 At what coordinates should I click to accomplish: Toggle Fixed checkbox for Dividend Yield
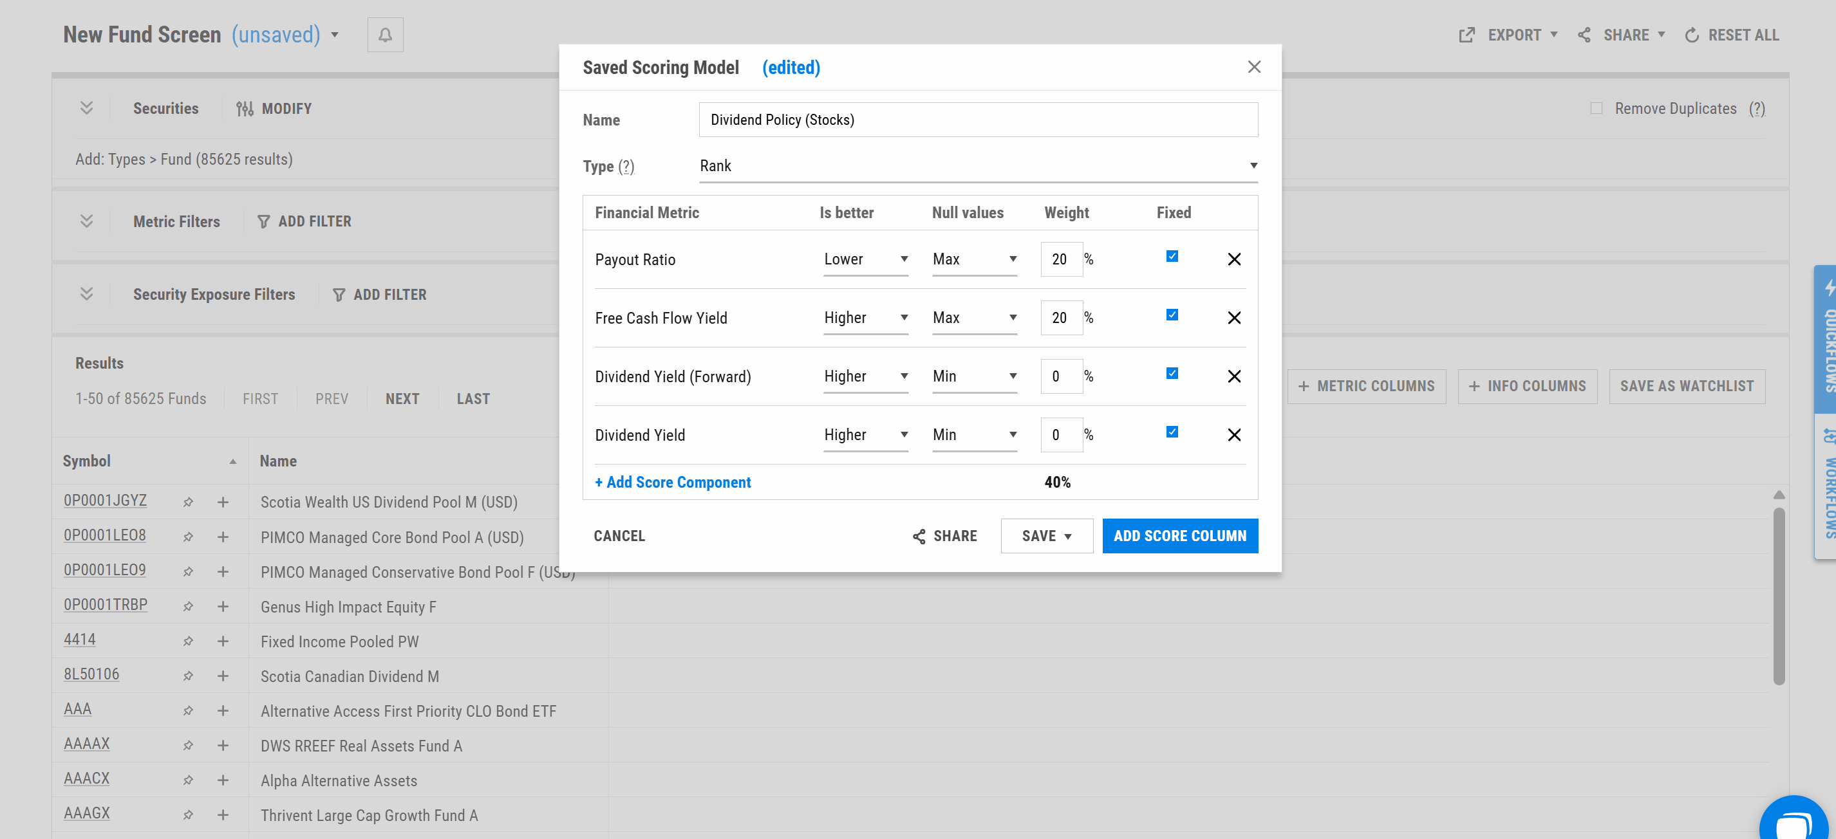click(1172, 432)
